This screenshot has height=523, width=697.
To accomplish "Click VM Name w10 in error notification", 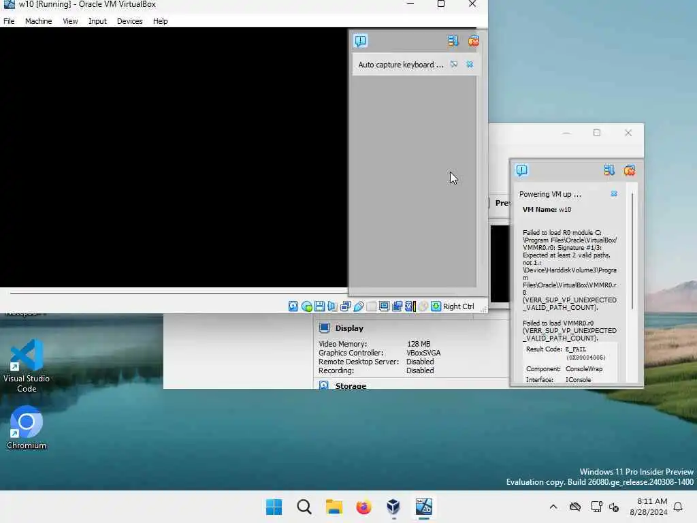I will [x=547, y=210].
